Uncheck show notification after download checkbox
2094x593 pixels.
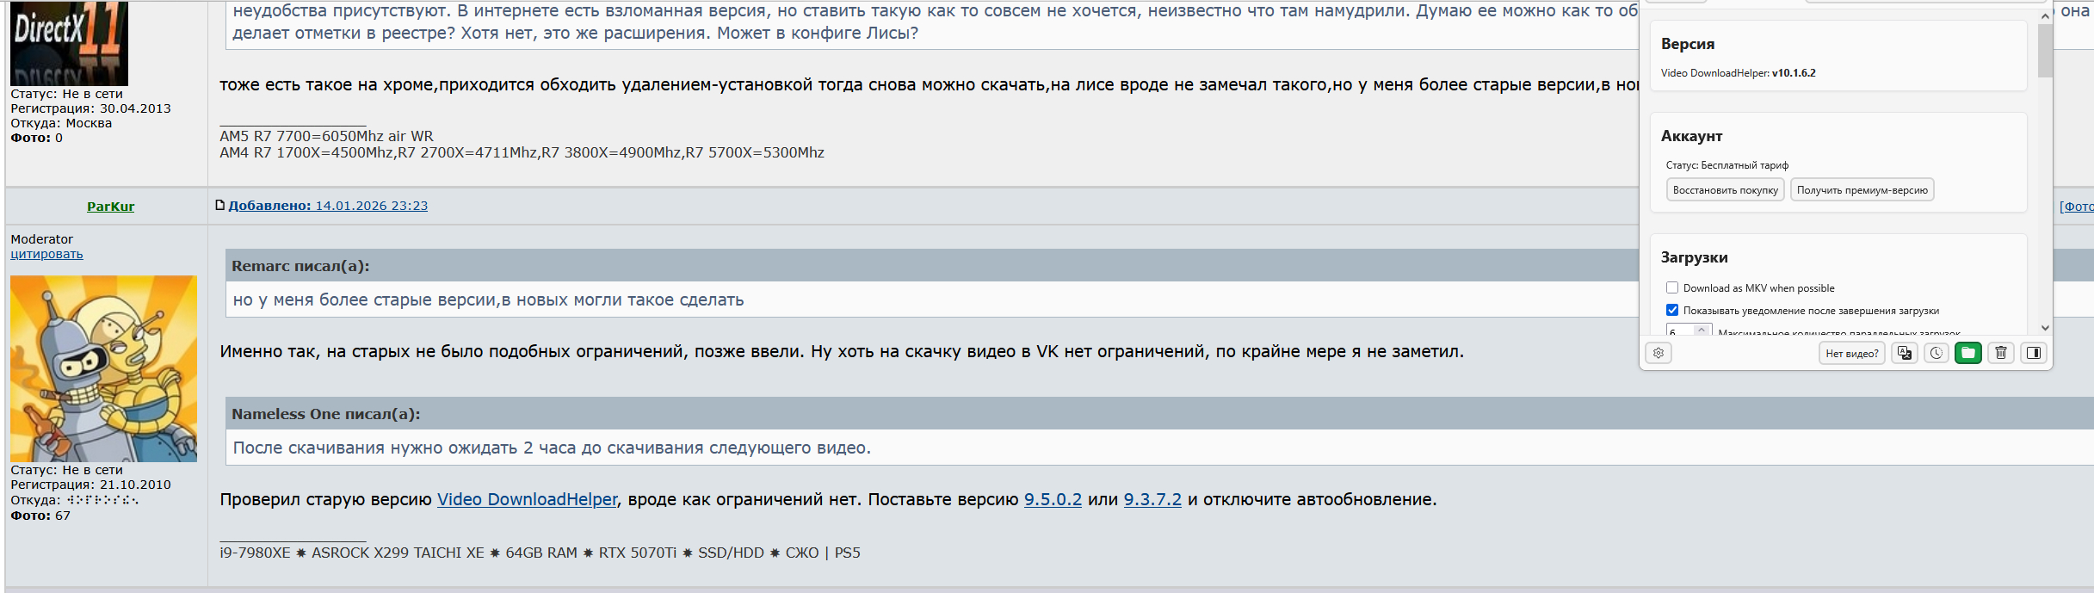[x=1672, y=311]
